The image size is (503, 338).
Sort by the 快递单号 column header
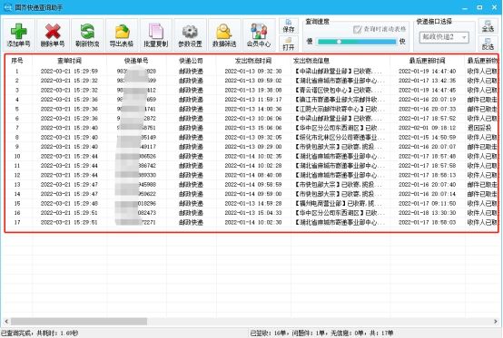coord(136,61)
